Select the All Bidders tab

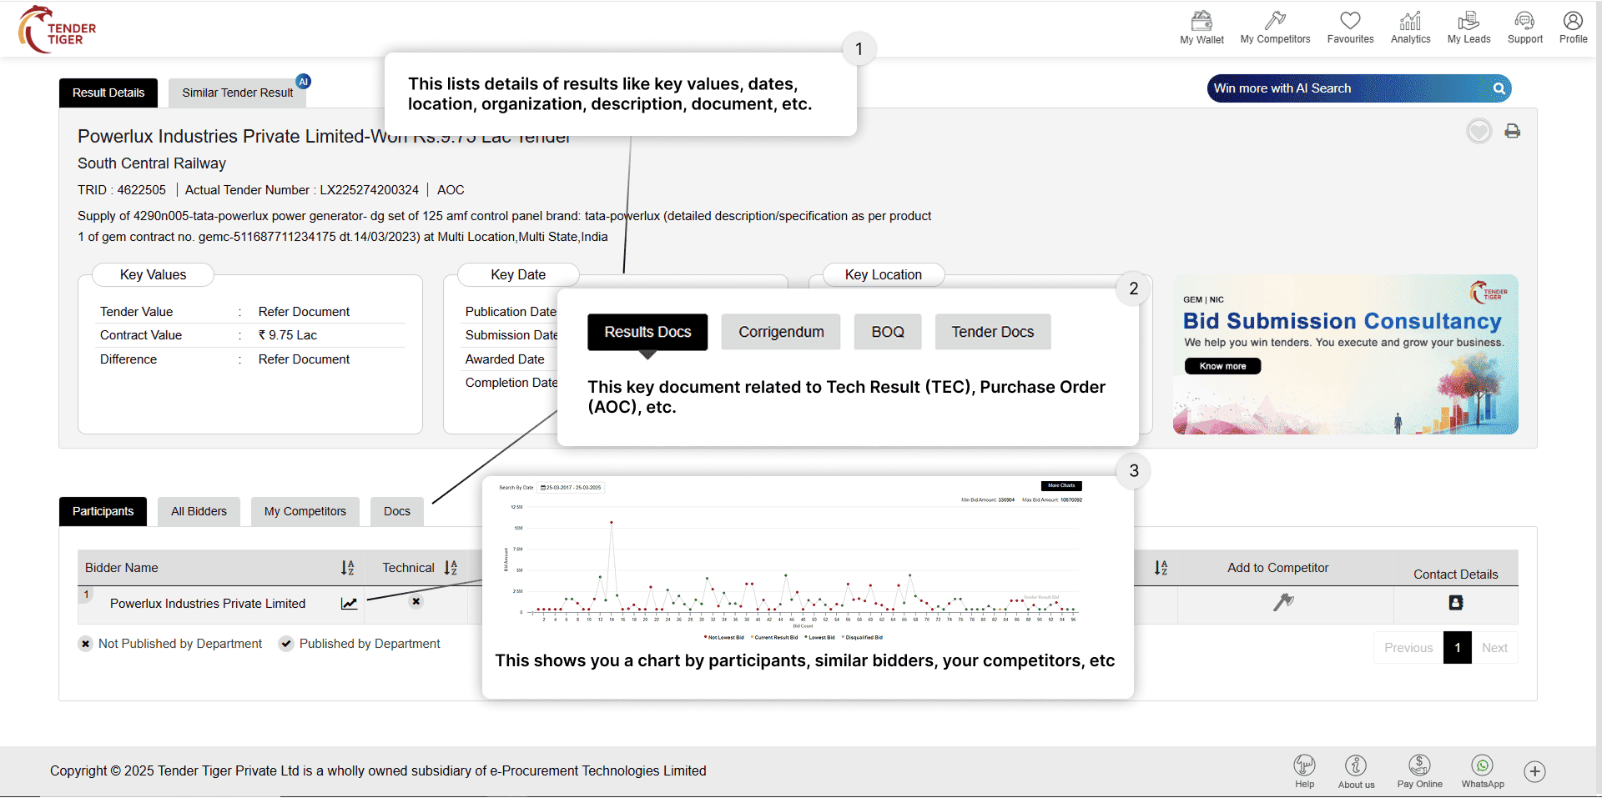click(199, 511)
